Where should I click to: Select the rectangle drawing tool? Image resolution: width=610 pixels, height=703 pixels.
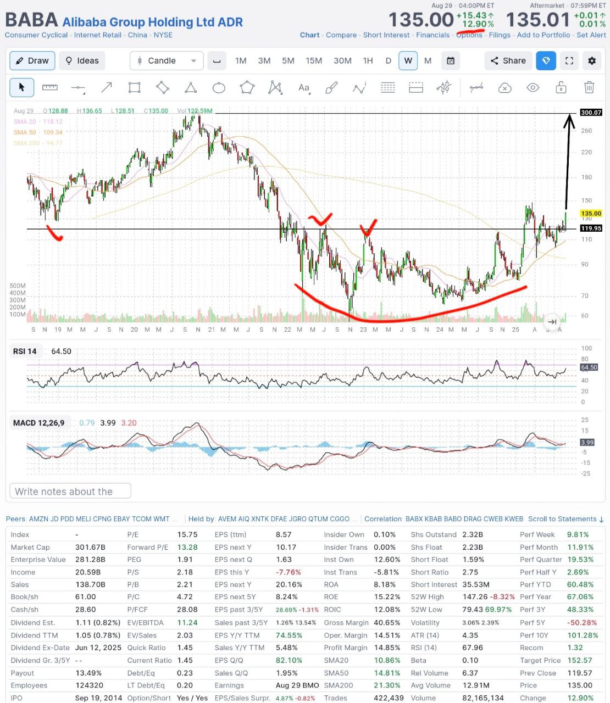tap(134, 87)
